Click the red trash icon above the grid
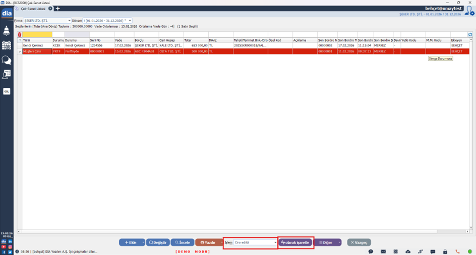Viewport: 476px width, 255px height. 20,35
